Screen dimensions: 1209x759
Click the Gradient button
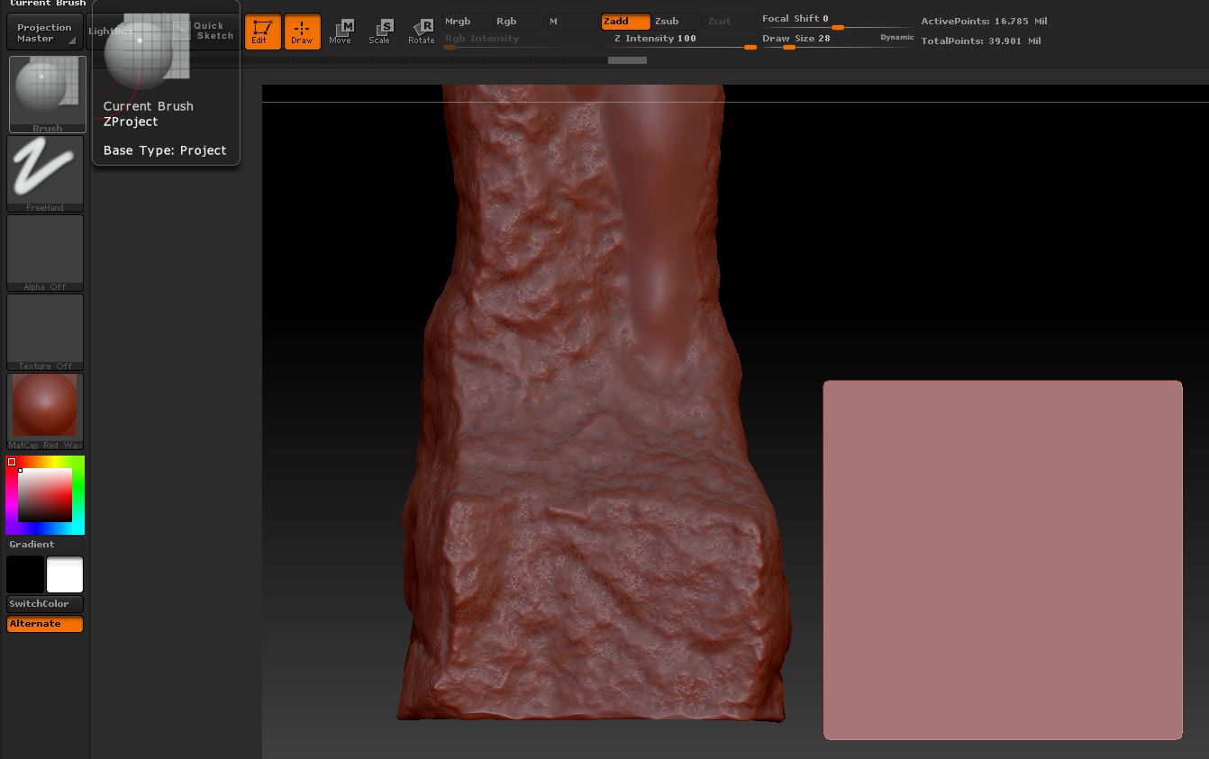click(44, 545)
